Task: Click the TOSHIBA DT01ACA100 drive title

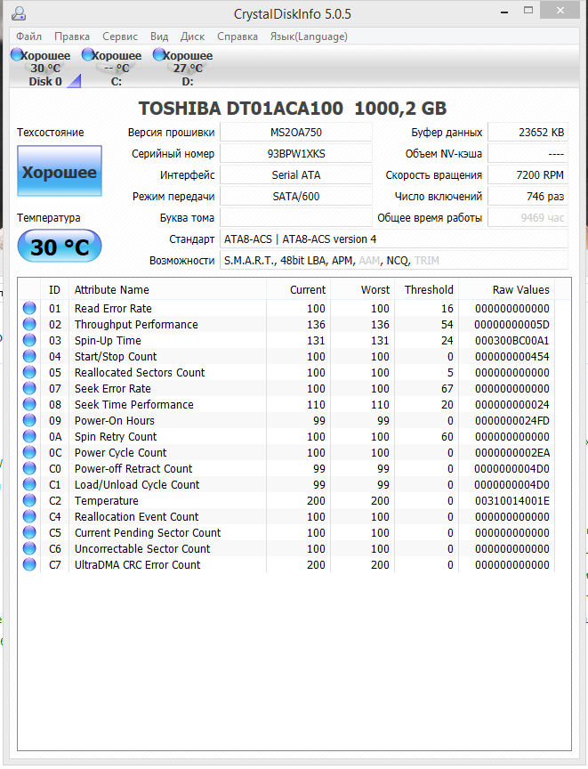Action: [x=293, y=109]
